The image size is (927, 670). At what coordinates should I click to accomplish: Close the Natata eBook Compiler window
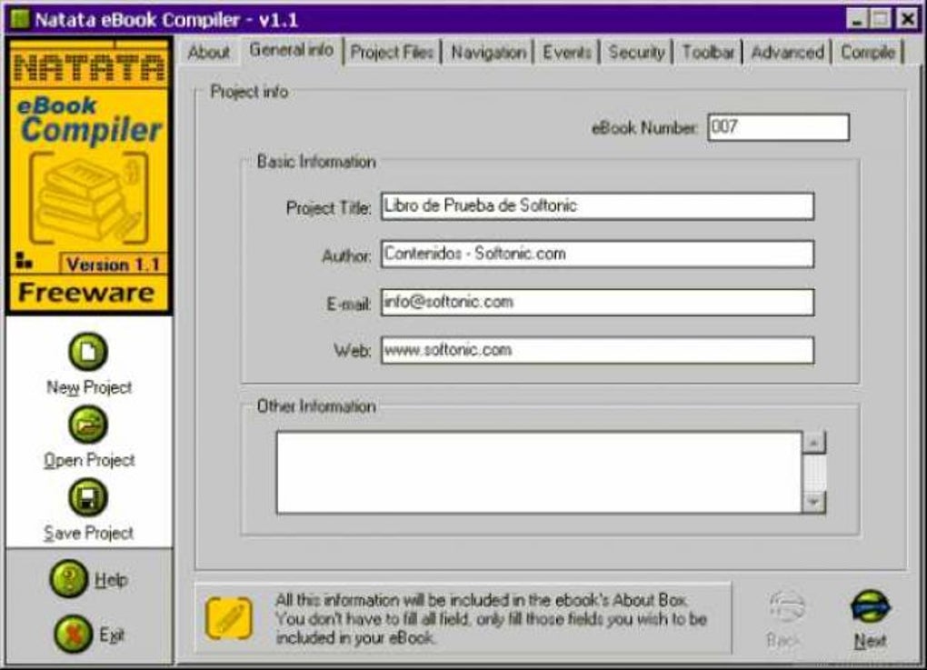click(907, 19)
